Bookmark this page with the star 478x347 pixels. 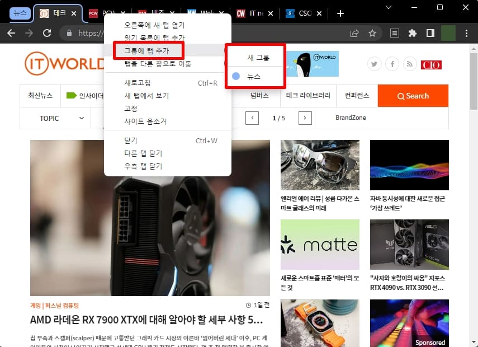coord(372,33)
